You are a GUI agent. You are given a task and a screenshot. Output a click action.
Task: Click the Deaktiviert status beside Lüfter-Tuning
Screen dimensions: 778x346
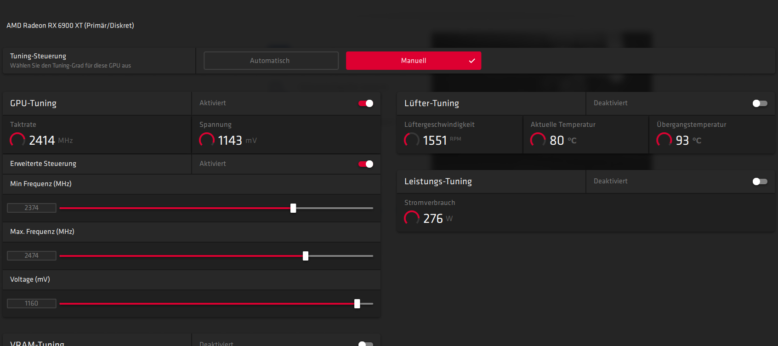tap(610, 103)
